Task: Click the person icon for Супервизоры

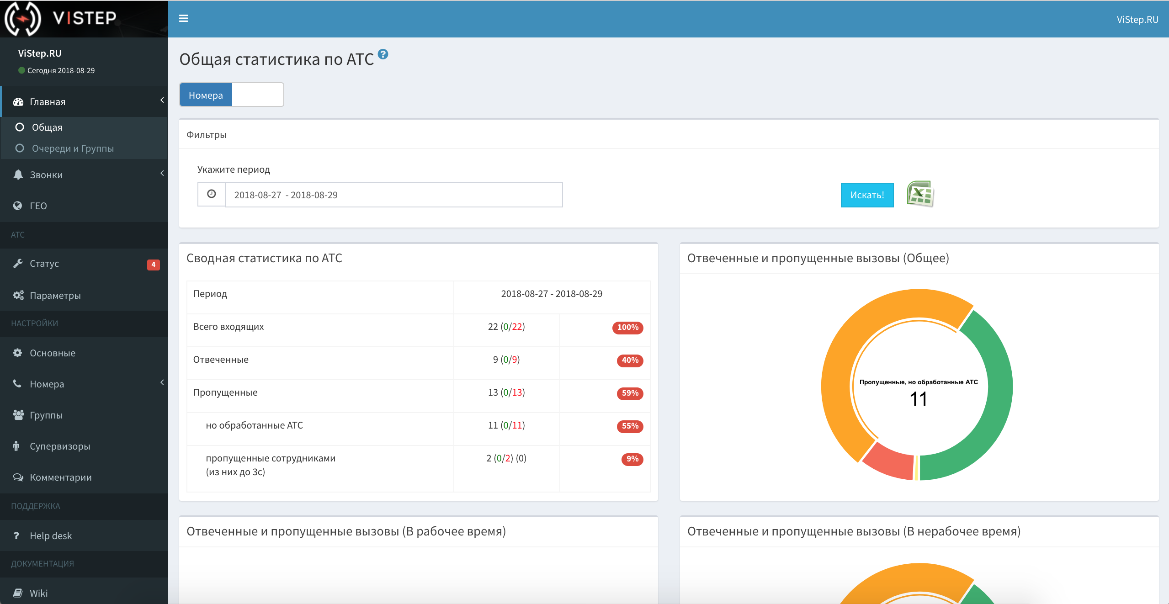Action: pyautogui.click(x=16, y=446)
